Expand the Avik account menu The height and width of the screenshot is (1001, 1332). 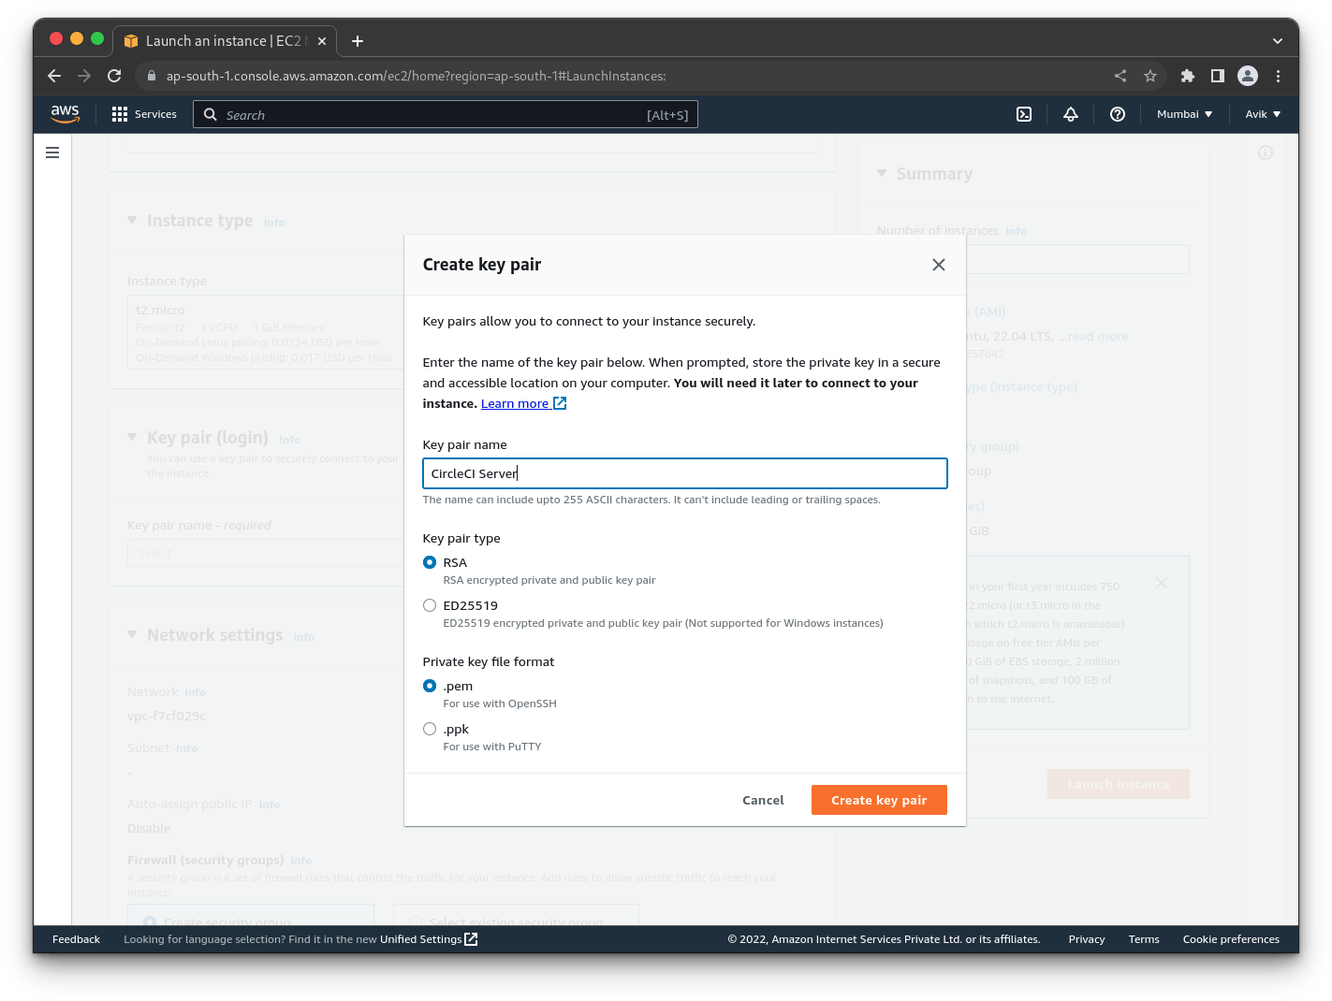pyautogui.click(x=1263, y=114)
